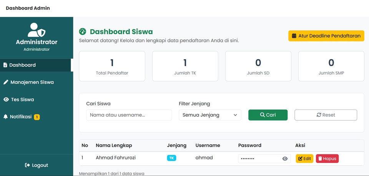Click the bell icon for Notifikasi
The image size is (369, 176).
(x=6, y=117)
